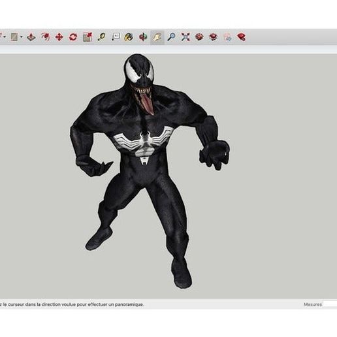
Task: Open the 3D Warehouse
Action: tap(199, 37)
